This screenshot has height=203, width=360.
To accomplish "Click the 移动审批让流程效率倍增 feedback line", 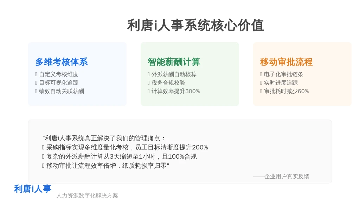I will pyautogui.click(x=106, y=166).
